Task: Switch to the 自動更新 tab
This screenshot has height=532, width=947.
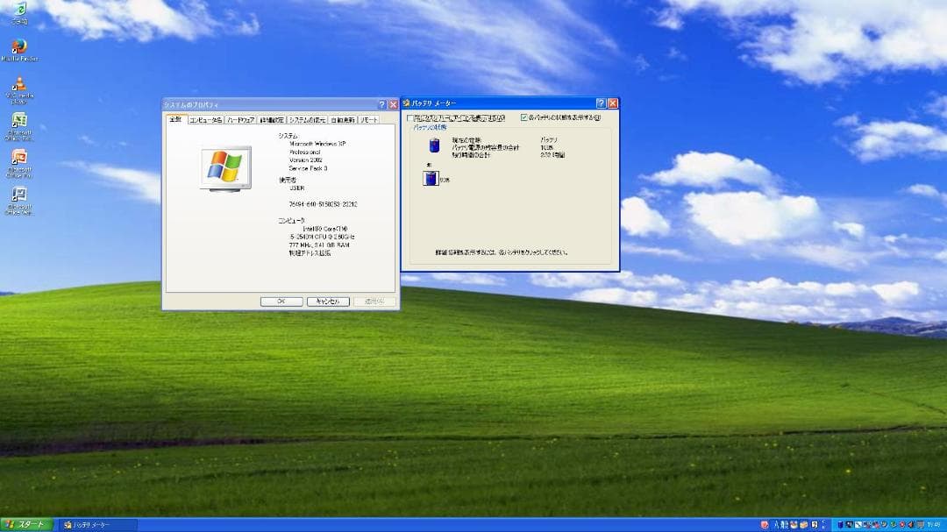Action: [343, 120]
